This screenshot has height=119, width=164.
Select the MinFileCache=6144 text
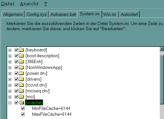(x=51, y=109)
